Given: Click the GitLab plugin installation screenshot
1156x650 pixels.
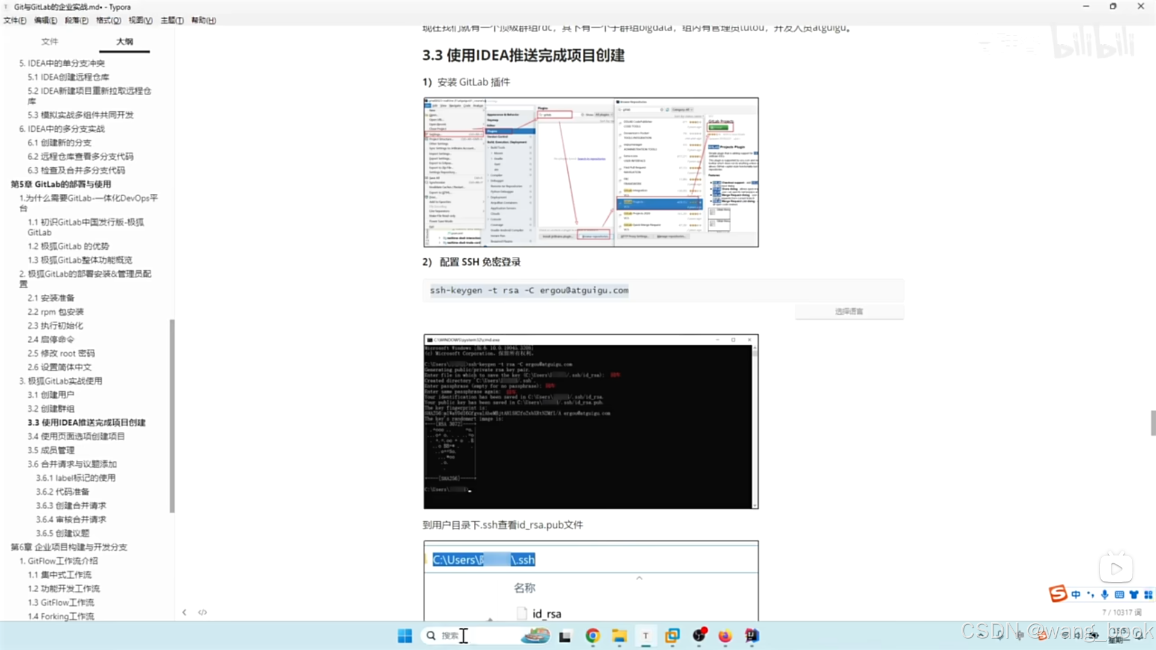Looking at the screenshot, I should 591,172.
